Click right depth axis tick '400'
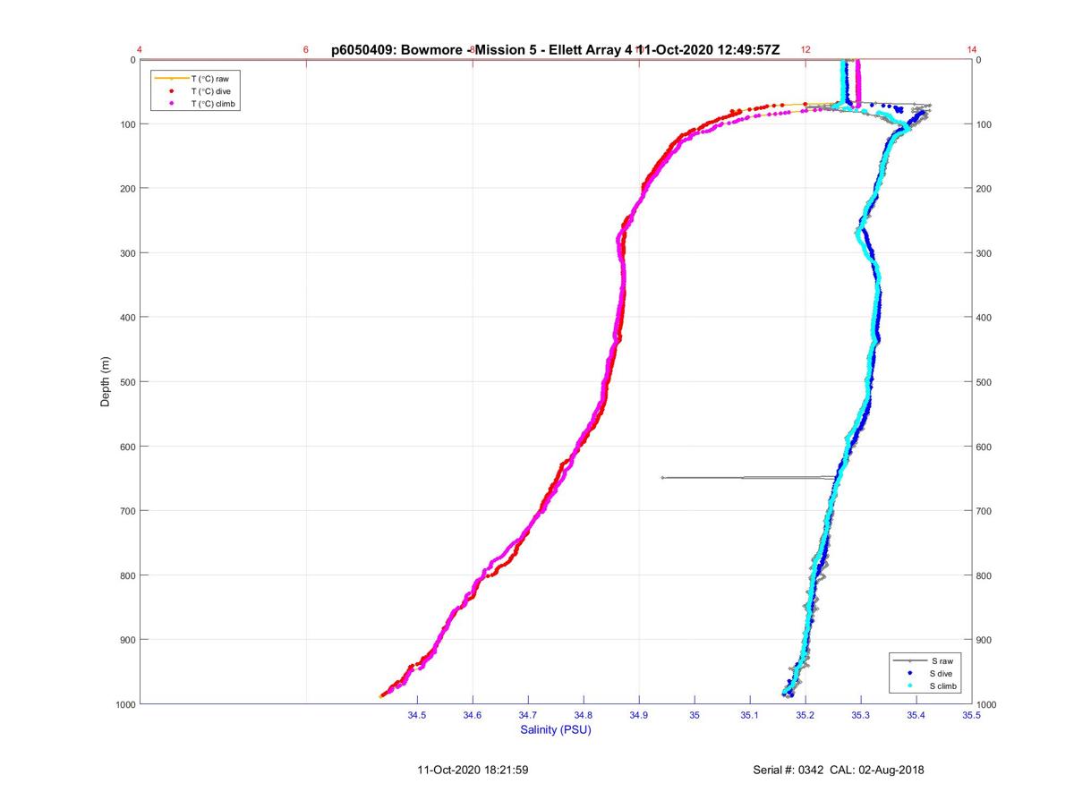 (985, 318)
